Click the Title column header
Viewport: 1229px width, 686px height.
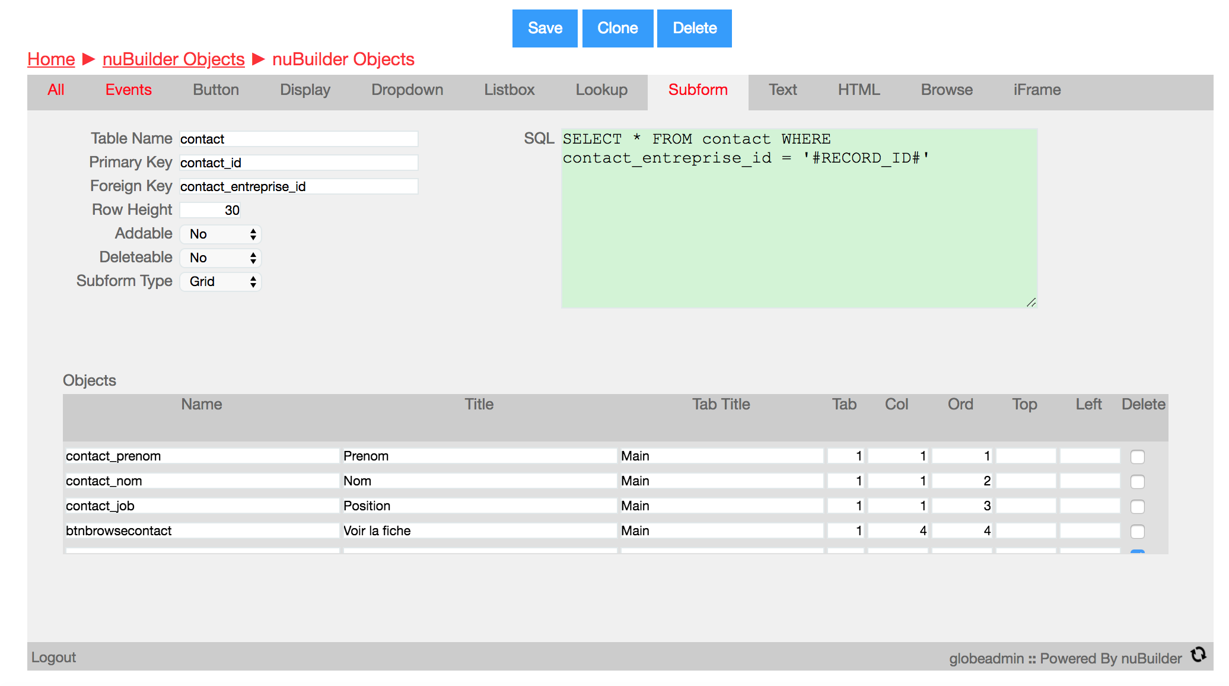pyautogui.click(x=479, y=404)
